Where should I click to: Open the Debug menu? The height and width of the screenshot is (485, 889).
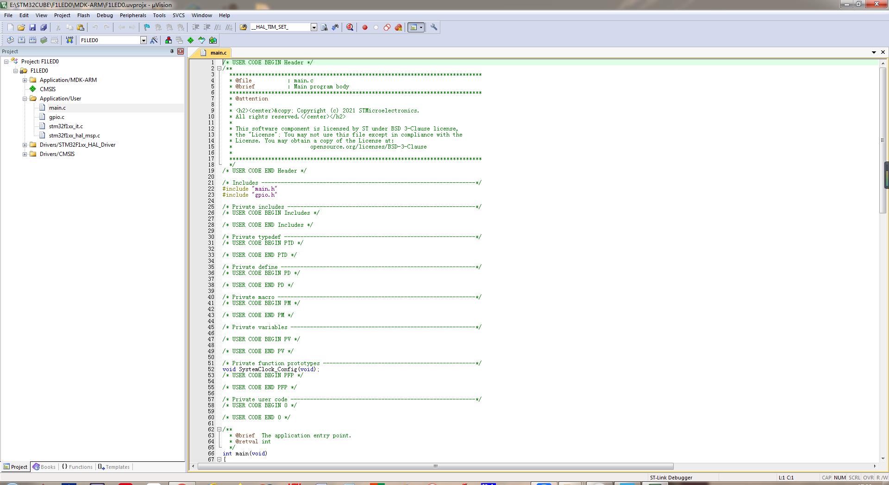(x=105, y=15)
